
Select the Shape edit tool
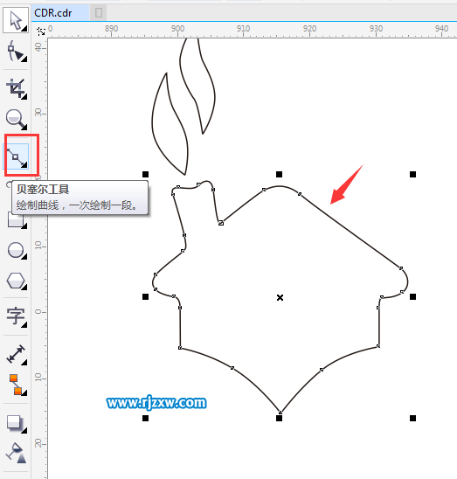(16, 52)
